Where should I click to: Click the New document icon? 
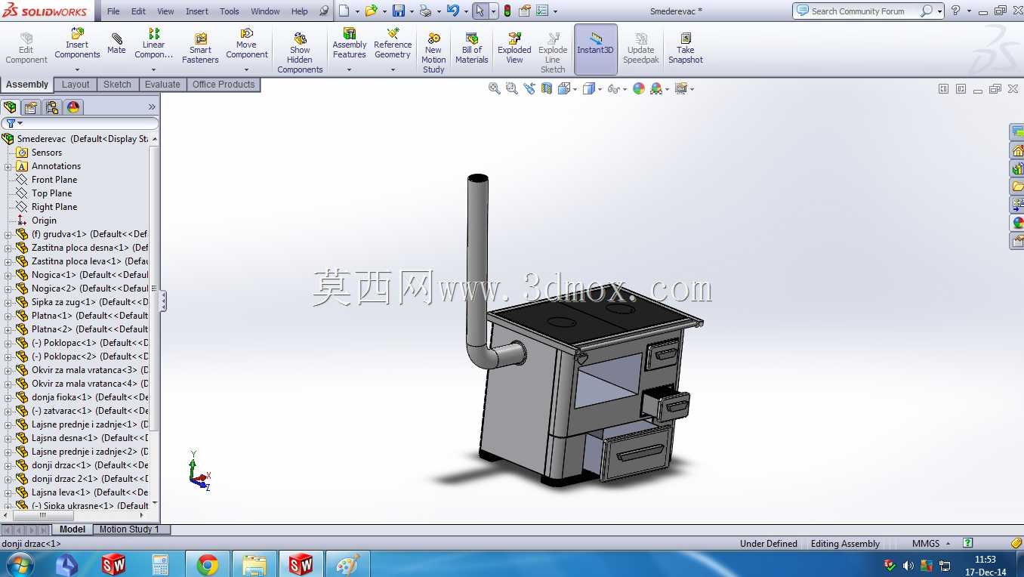click(344, 11)
